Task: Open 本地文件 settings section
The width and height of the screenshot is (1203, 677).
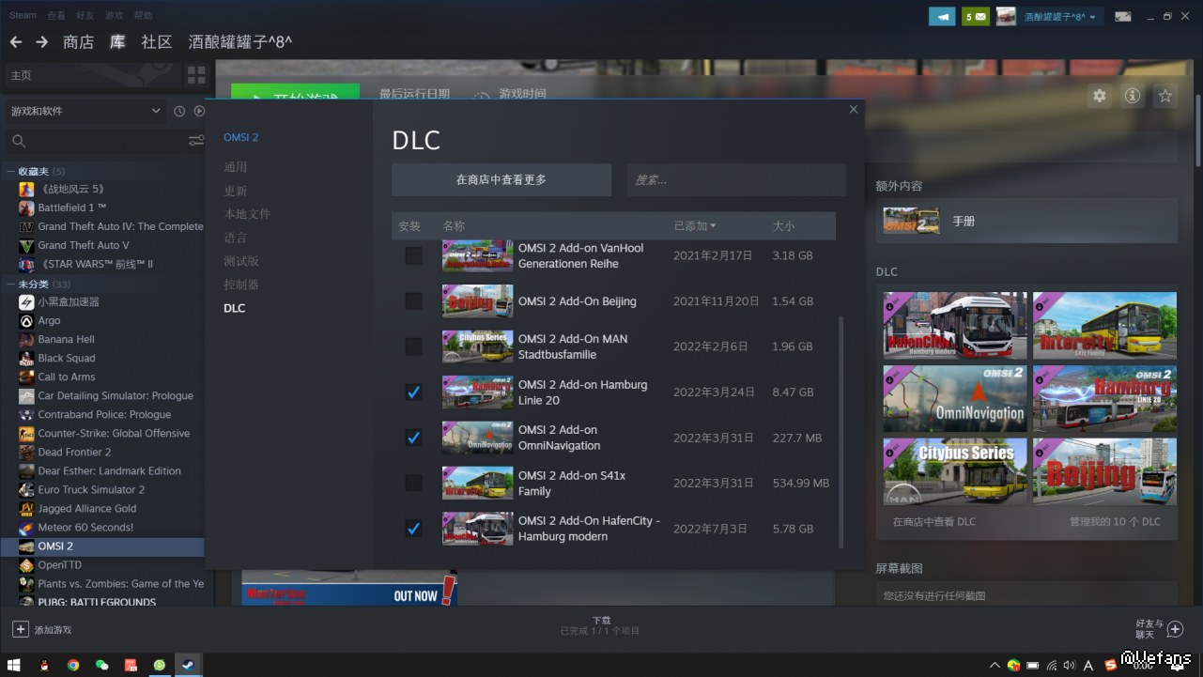Action: click(247, 214)
